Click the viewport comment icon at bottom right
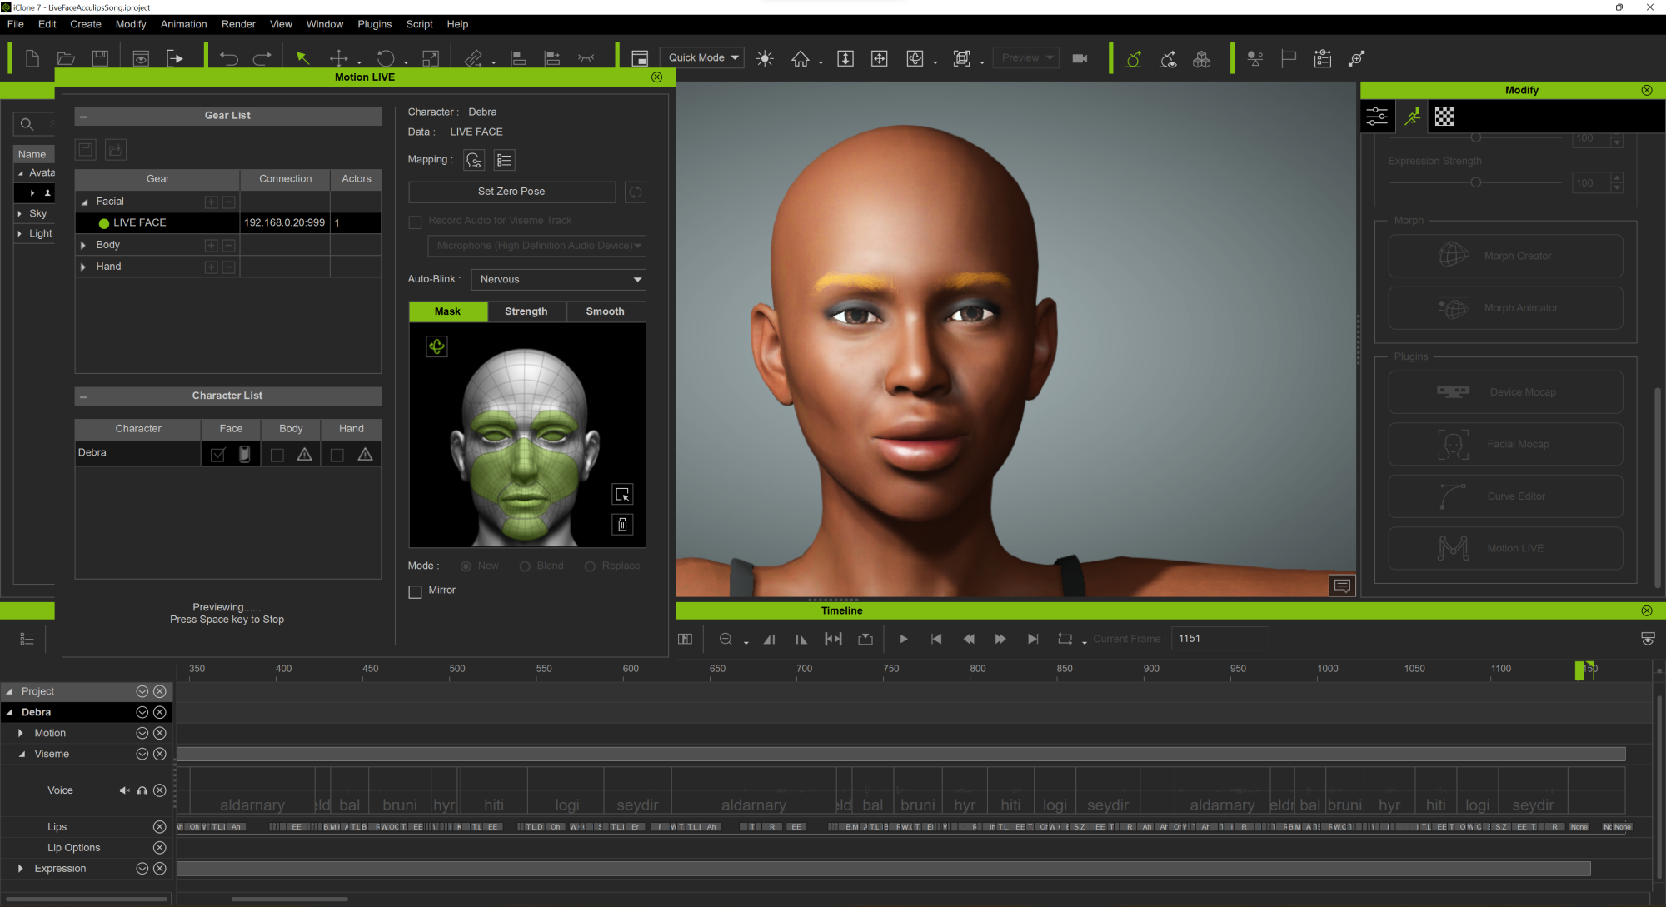The width and height of the screenshot is (1666, 907). 1342,586
